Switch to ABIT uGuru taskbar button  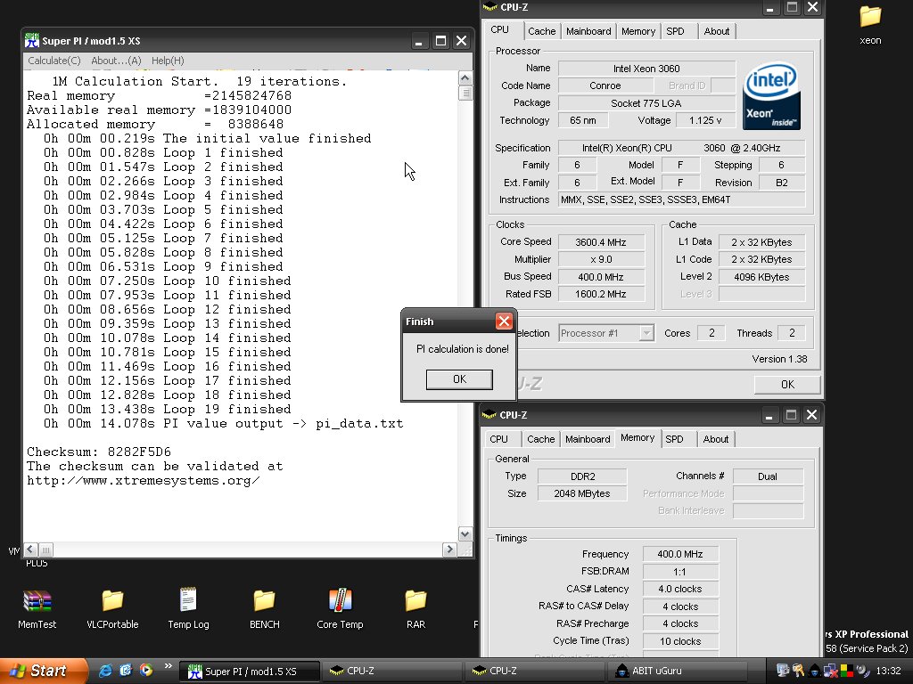tap(679, 672)
